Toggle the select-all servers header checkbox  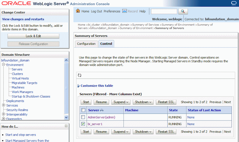(83, 110)
